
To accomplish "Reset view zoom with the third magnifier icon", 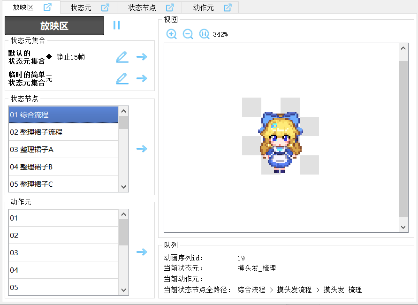I will 204,34.
